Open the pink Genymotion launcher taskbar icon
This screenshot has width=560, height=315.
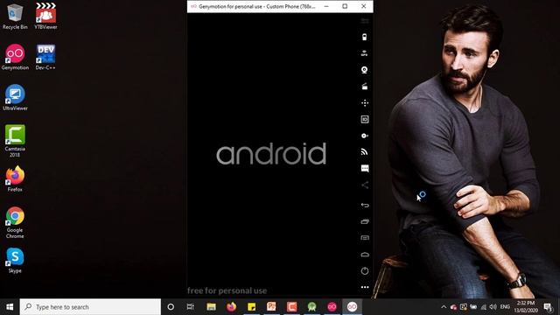pos(332,307)
